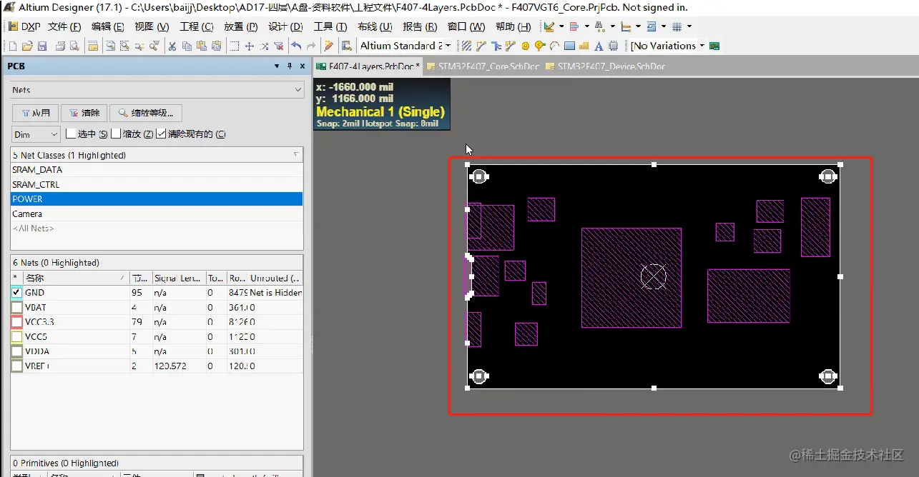Image resolution: width=919 pixels, height=477 pixels.
Task: Click the 缩放等级... zoom level button
Action: click(146, 113)
